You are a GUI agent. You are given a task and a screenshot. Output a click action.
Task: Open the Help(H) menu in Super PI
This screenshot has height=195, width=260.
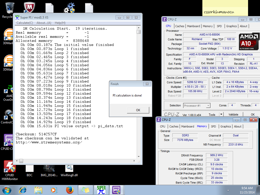(x=60, y=23)
